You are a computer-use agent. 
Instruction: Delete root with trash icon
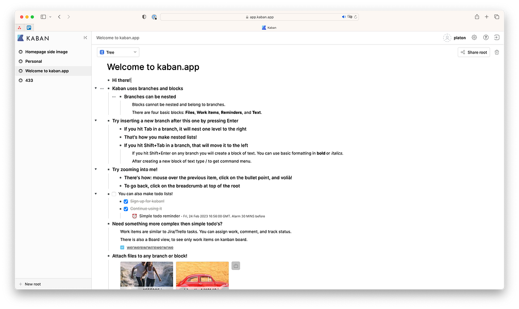coord(496,52)
